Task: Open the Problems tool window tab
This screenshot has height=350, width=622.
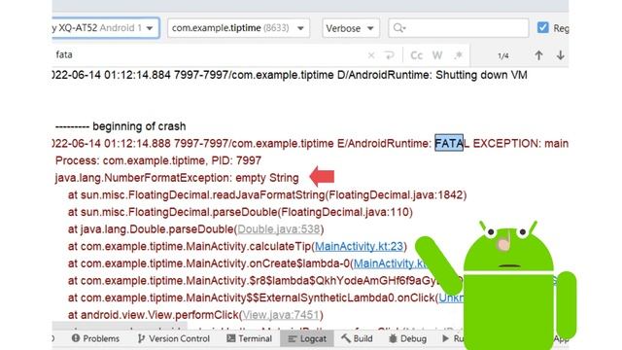Action: (95, 338)
